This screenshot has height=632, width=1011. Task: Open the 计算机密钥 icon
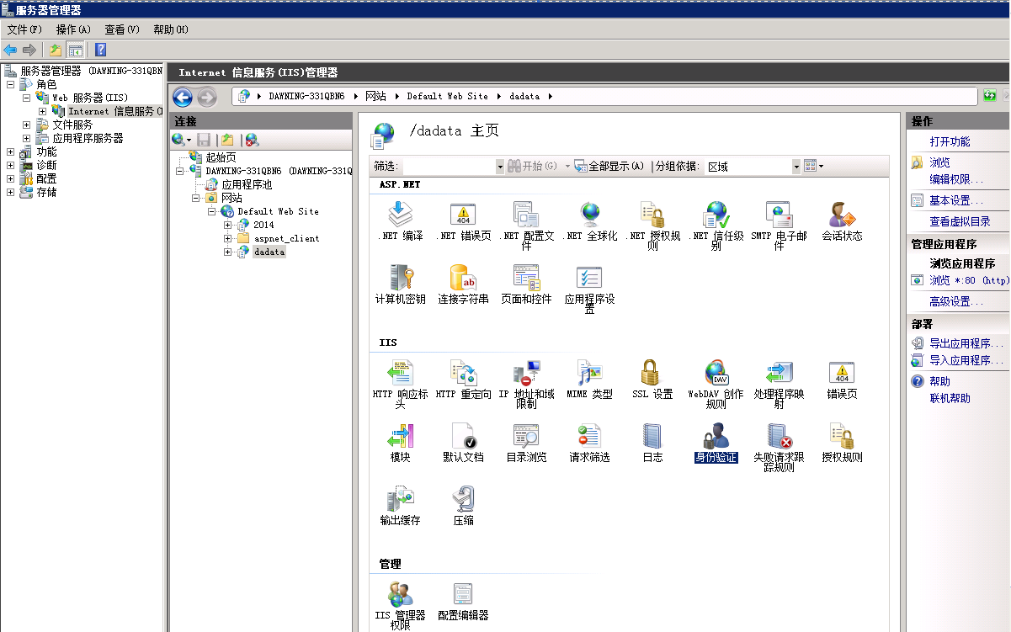click(400, 284)
